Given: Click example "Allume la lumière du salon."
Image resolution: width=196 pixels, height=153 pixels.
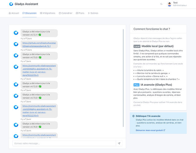Looking at the screenshot, I should pos(149,70).
